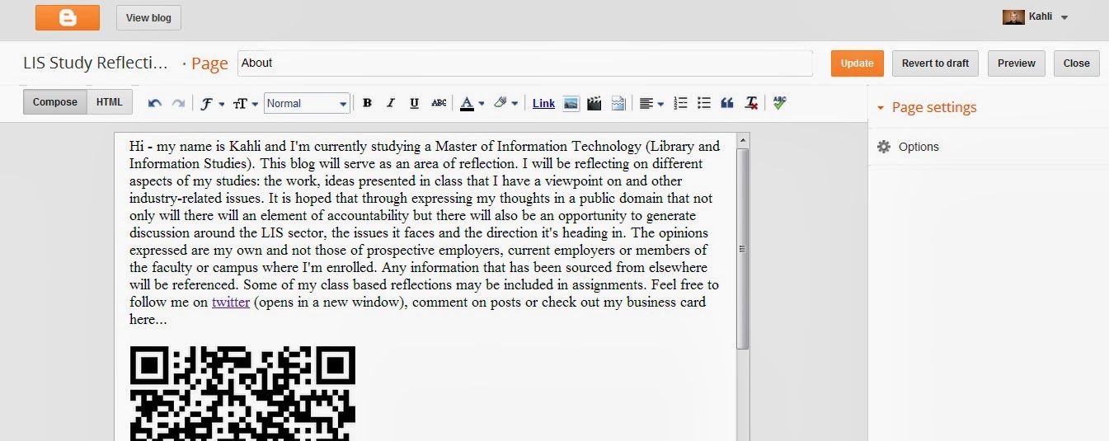Image resolution: width=1109 pixels, height=441 pixels.
Task: Click the About page title field
Action: tap(524, 63)
